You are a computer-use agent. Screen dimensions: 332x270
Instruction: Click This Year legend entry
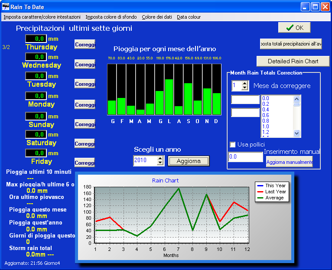271,185
